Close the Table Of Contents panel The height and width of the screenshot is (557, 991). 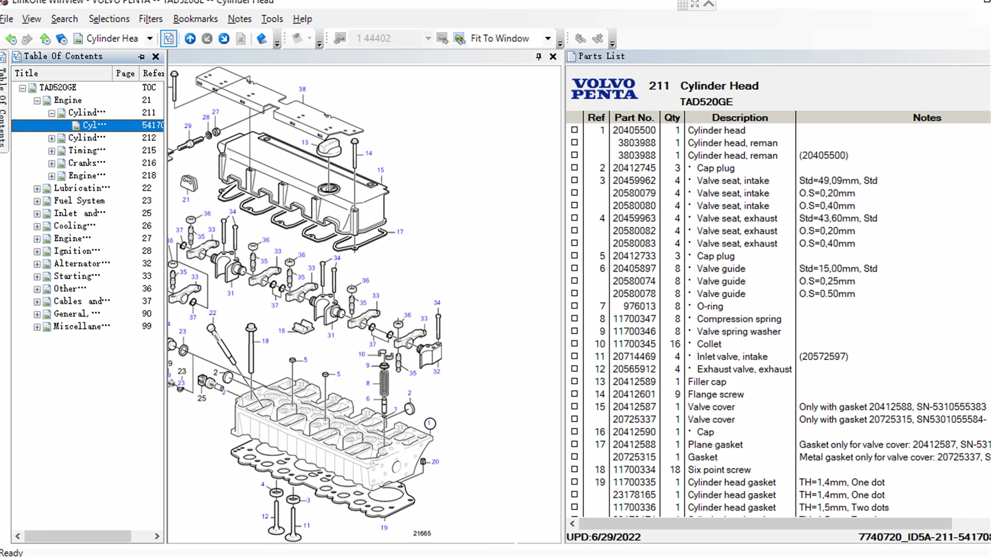click(155, 57)
